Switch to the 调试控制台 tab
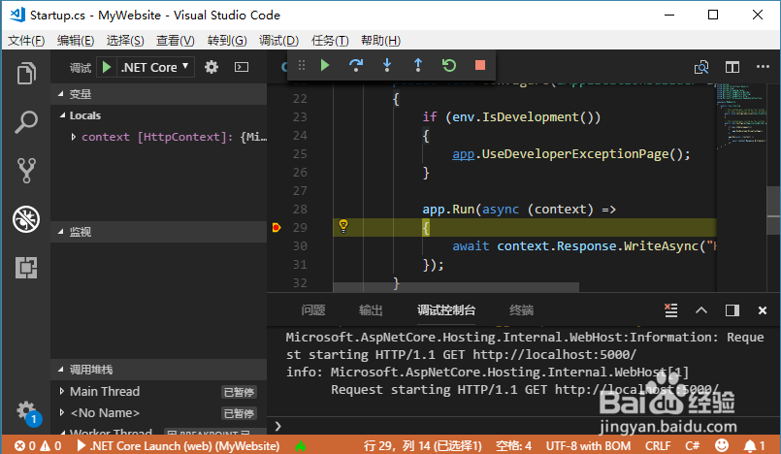This screenshot has width=781, height=454. (445, 310)
